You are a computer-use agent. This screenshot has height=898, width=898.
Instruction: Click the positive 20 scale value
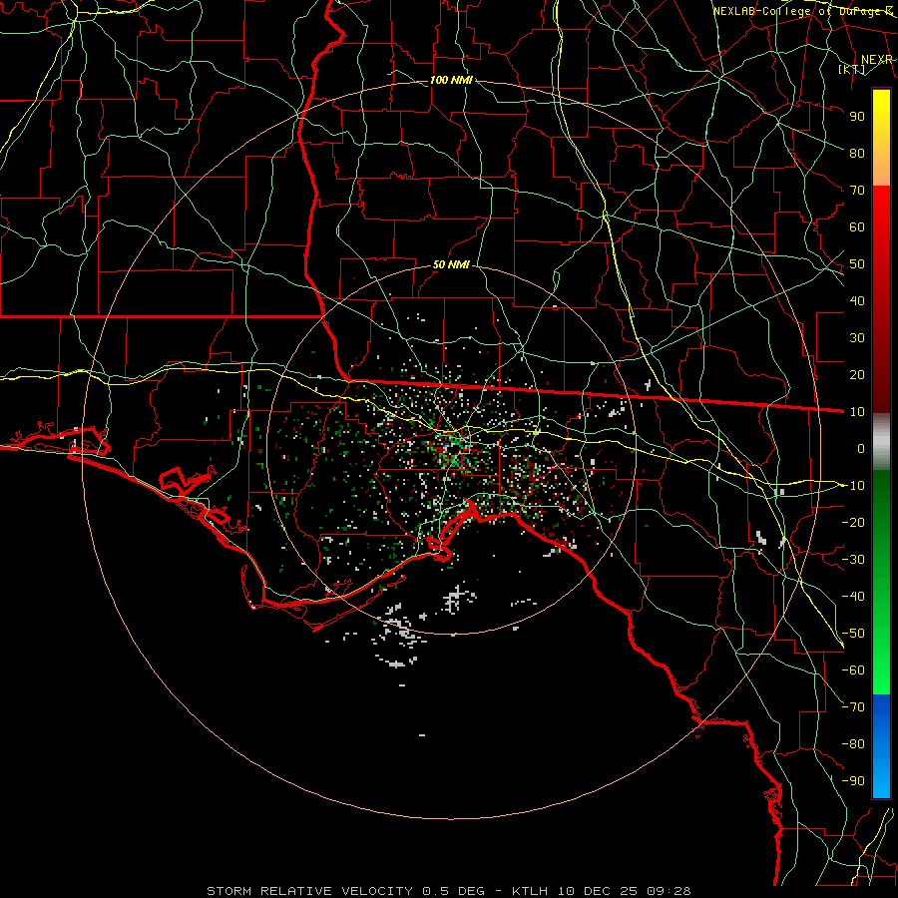coord(857,374)
